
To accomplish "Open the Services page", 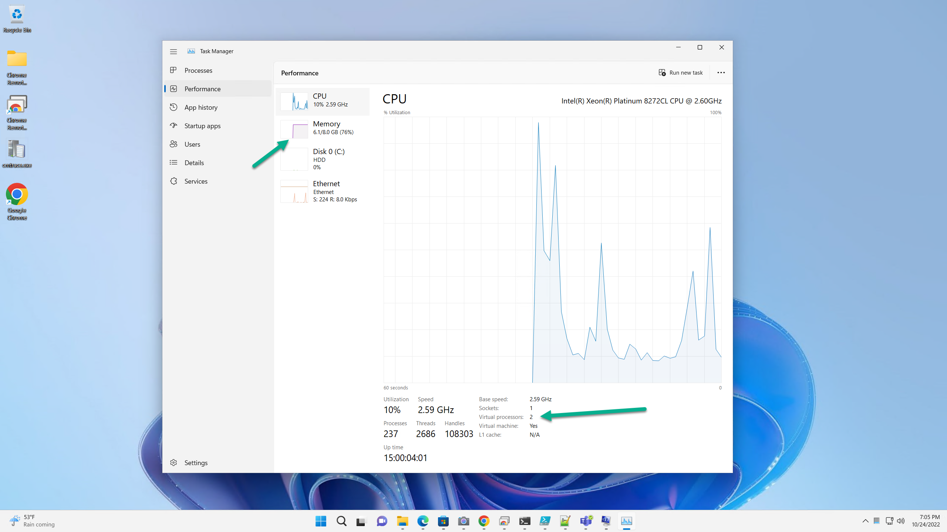I will tap(218, 181).
